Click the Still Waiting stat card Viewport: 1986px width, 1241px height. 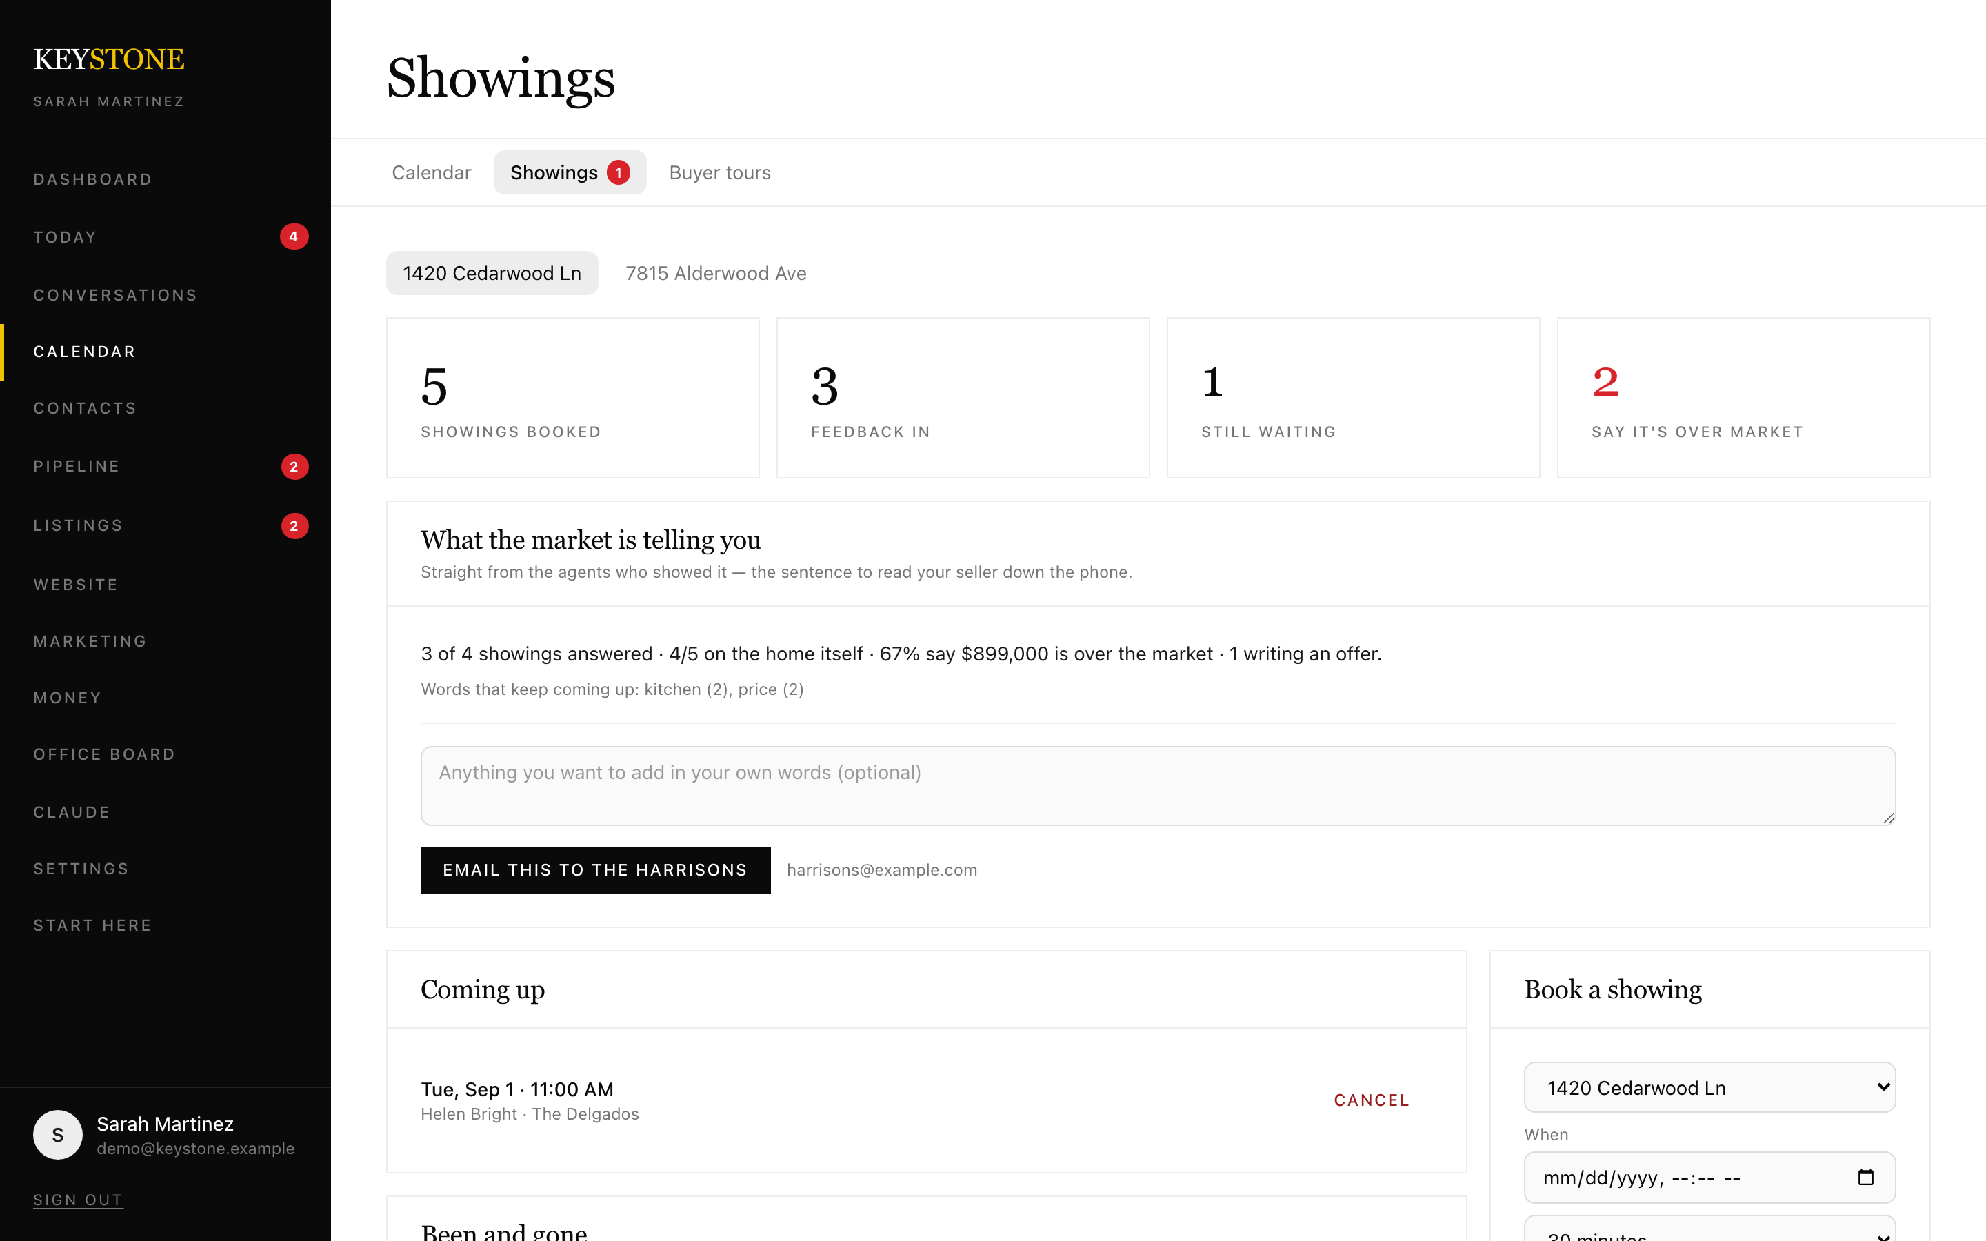[1353, 398]
